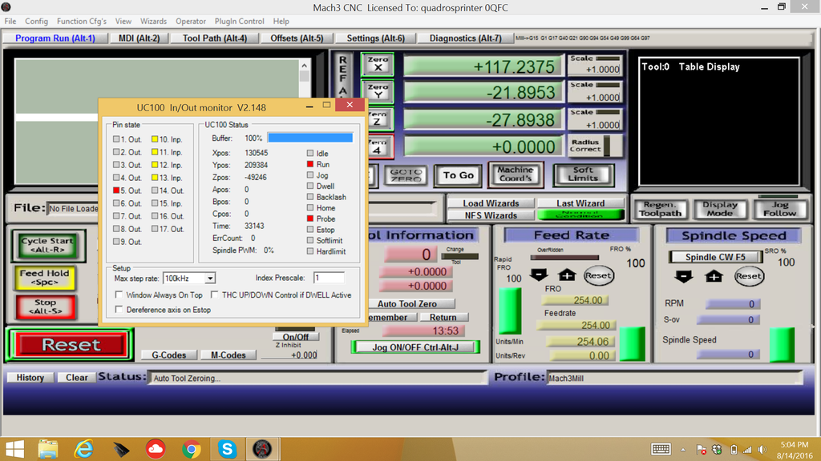Click GOTO ZERO button

point(406,174)
